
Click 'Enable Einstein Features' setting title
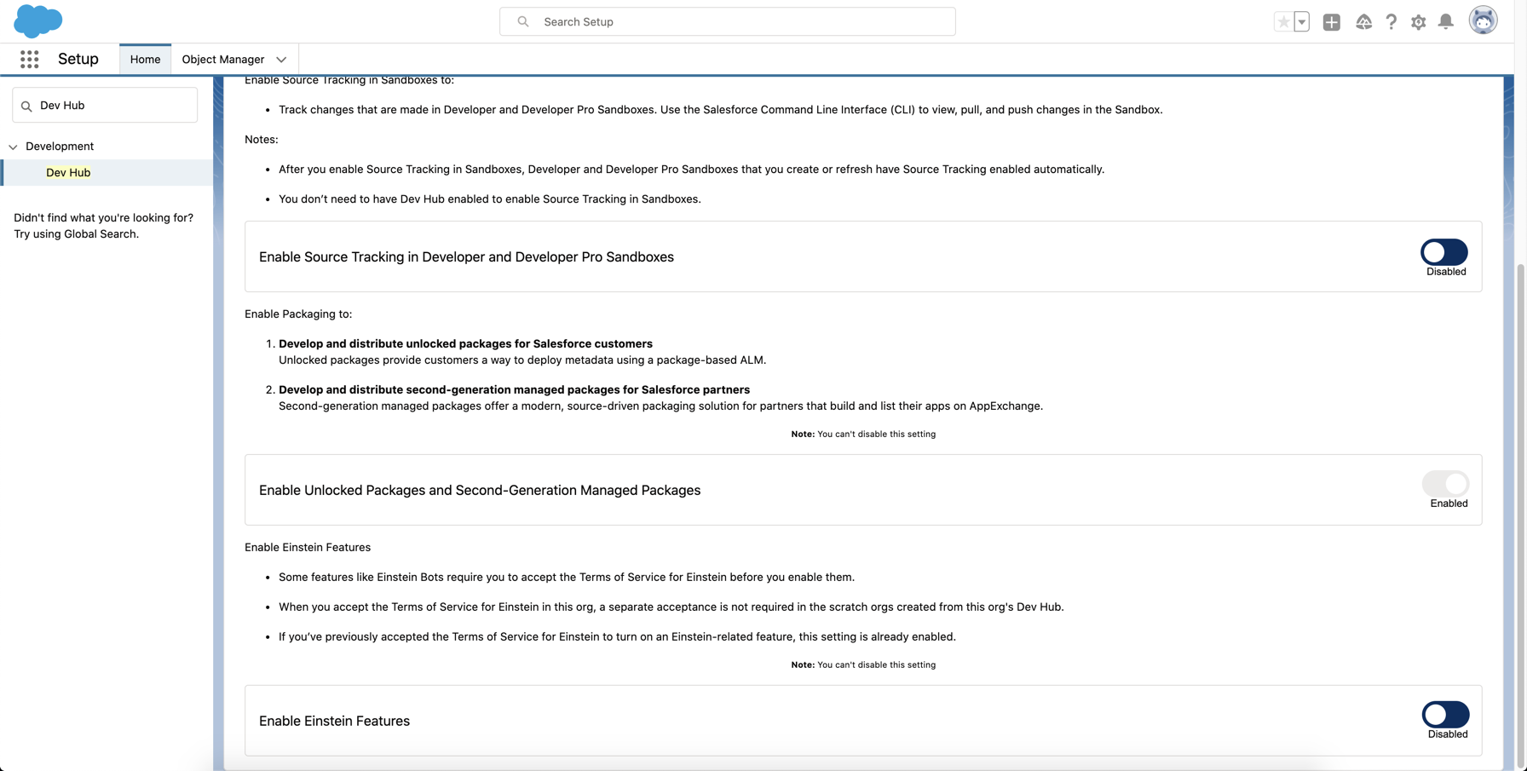(334, 721)
